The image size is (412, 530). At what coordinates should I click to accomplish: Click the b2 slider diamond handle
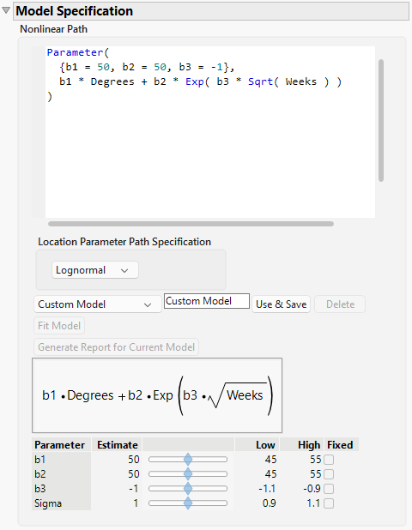[188, 474]
